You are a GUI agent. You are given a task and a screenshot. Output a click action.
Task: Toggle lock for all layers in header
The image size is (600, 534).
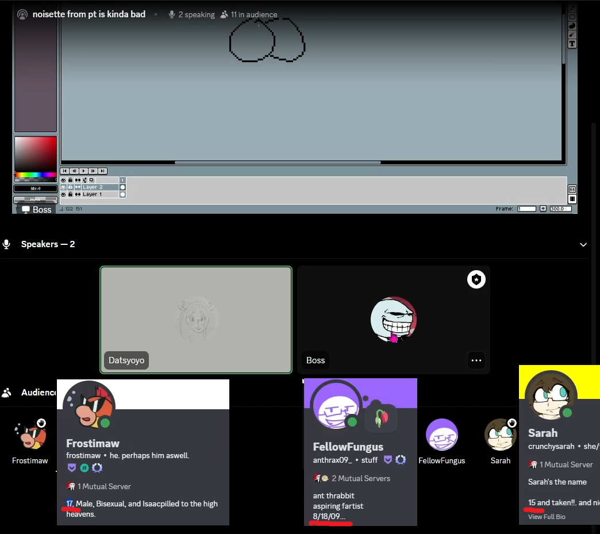71,180
